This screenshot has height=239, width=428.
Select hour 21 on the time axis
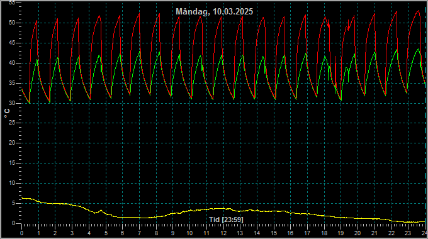coord(374,233)
